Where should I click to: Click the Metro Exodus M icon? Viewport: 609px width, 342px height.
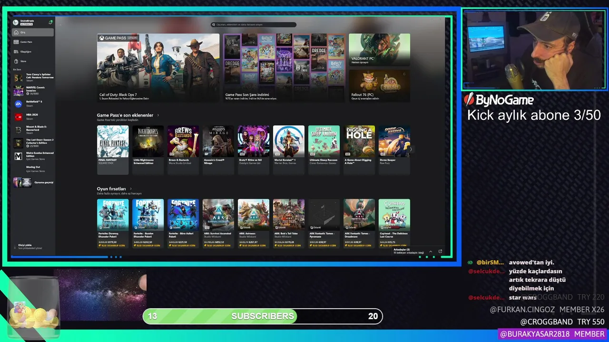tap(18, 156)
